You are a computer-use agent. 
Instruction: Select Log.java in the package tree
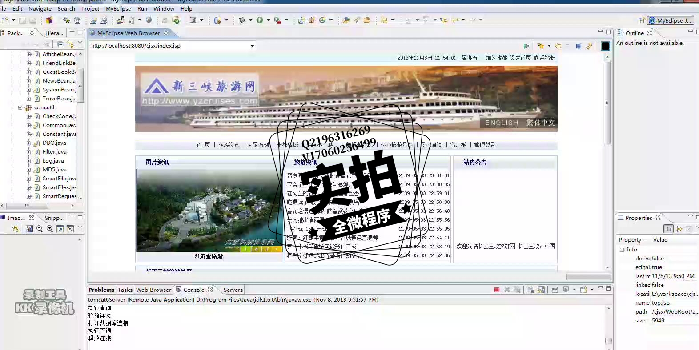point(53,161)
